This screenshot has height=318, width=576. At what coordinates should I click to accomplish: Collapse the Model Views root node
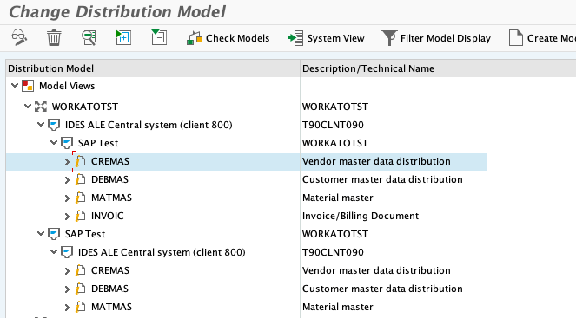(15, 86)
